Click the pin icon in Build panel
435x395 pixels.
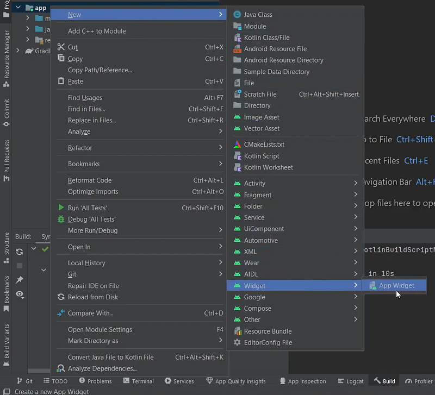point(20,280)
